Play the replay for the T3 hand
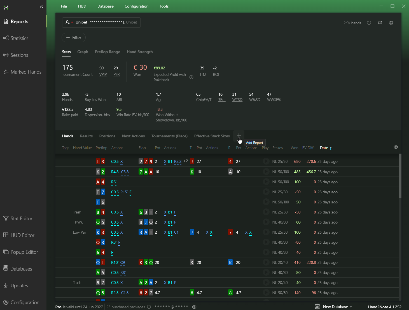 click(x=266, y=161)
